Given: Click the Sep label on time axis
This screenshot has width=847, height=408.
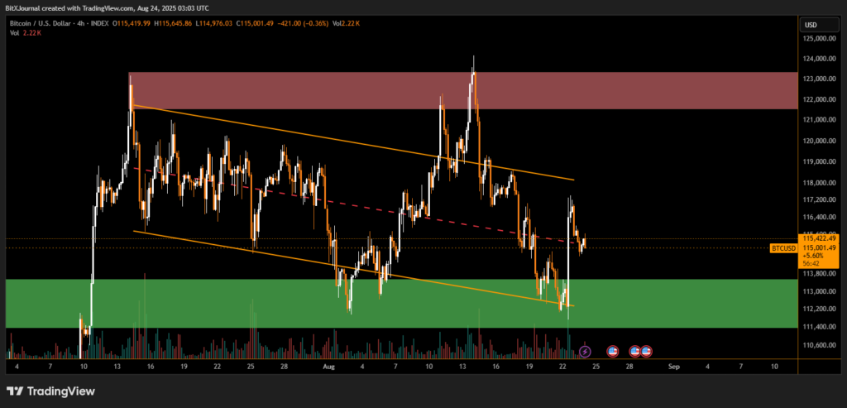Looking at the screenshot, I should 674,365.
